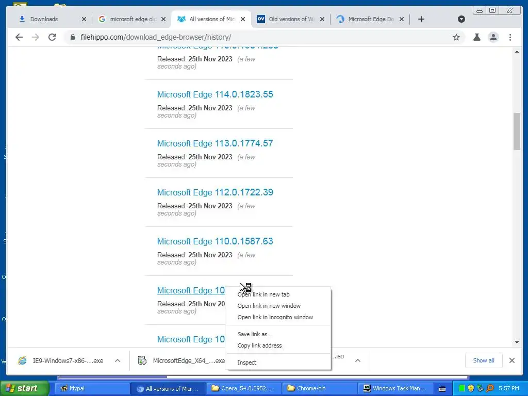Viewport: 528px width, 396px height.
Task: Select Copy link address
Action: (278, 345)
